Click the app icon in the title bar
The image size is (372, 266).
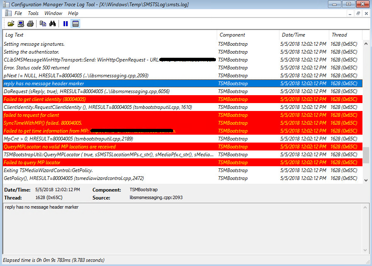6,4
